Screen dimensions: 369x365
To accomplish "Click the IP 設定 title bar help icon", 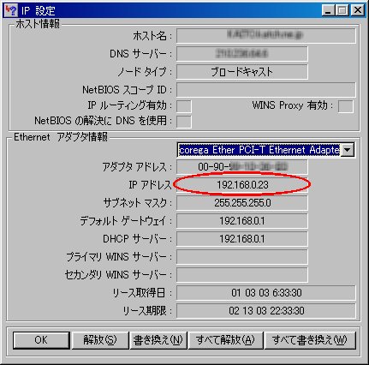I will [x=11, y=10].
